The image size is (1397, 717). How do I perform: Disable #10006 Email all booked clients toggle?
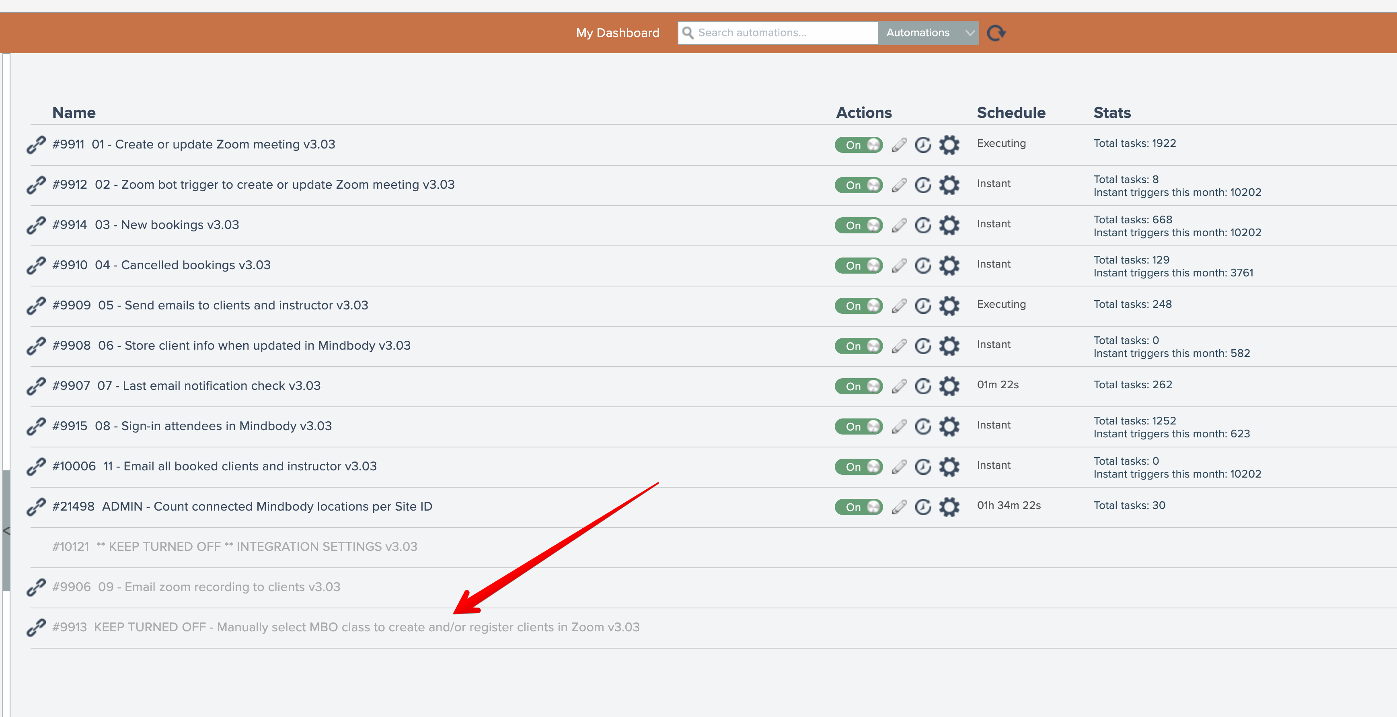click(859, 467)
